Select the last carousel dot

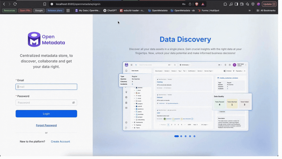point(194,136)
